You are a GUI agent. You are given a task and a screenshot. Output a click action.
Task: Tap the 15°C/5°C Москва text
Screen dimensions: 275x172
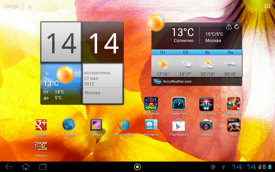coord(214,37)
